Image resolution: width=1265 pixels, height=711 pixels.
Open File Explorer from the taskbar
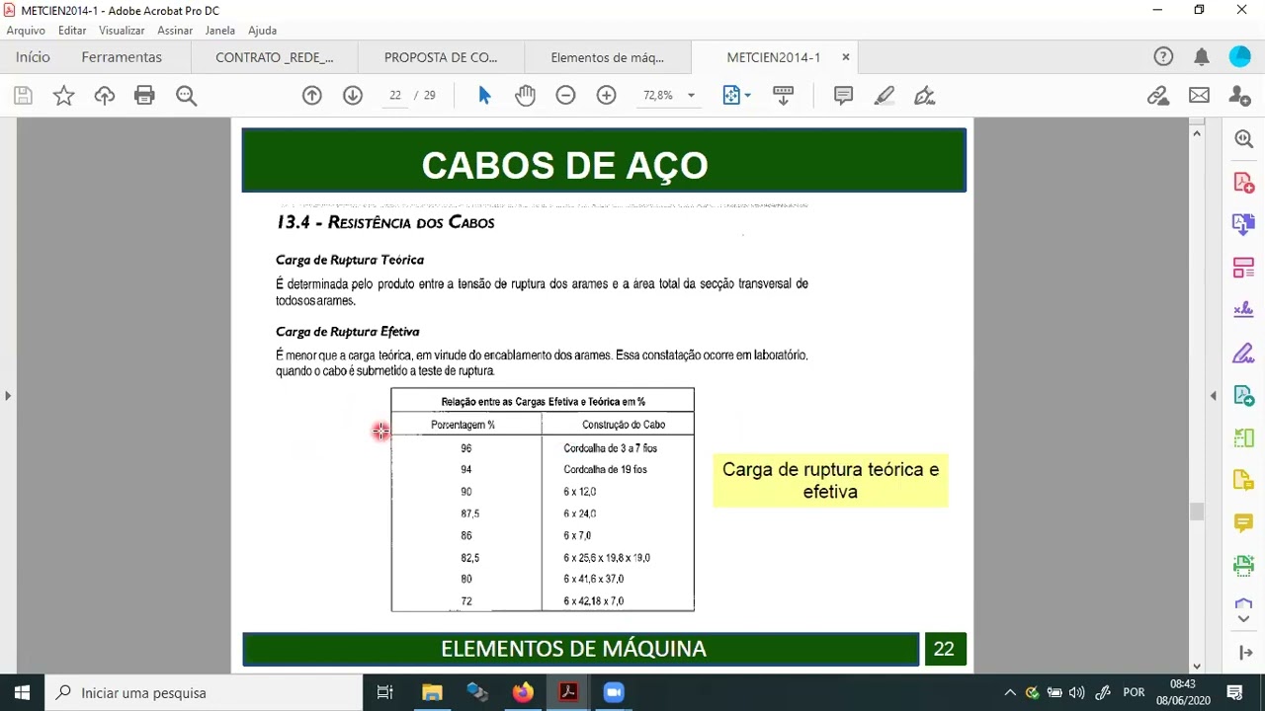coord(432,692)
